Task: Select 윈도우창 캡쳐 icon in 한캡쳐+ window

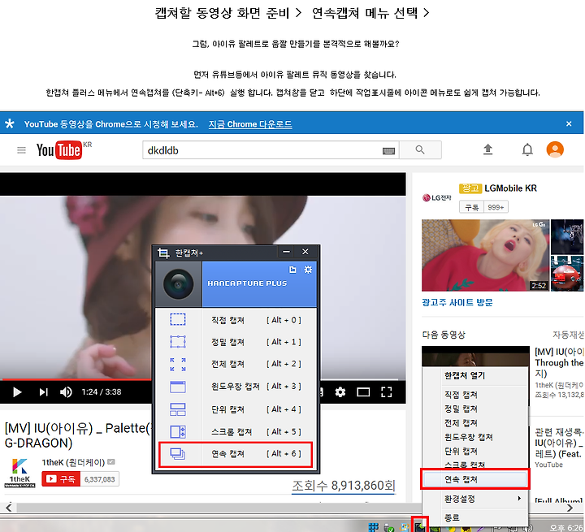Action: point(178,387)
